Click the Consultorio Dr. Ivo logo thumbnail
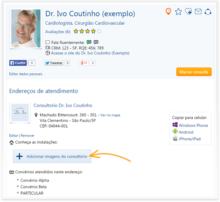 tap(20, 113)
